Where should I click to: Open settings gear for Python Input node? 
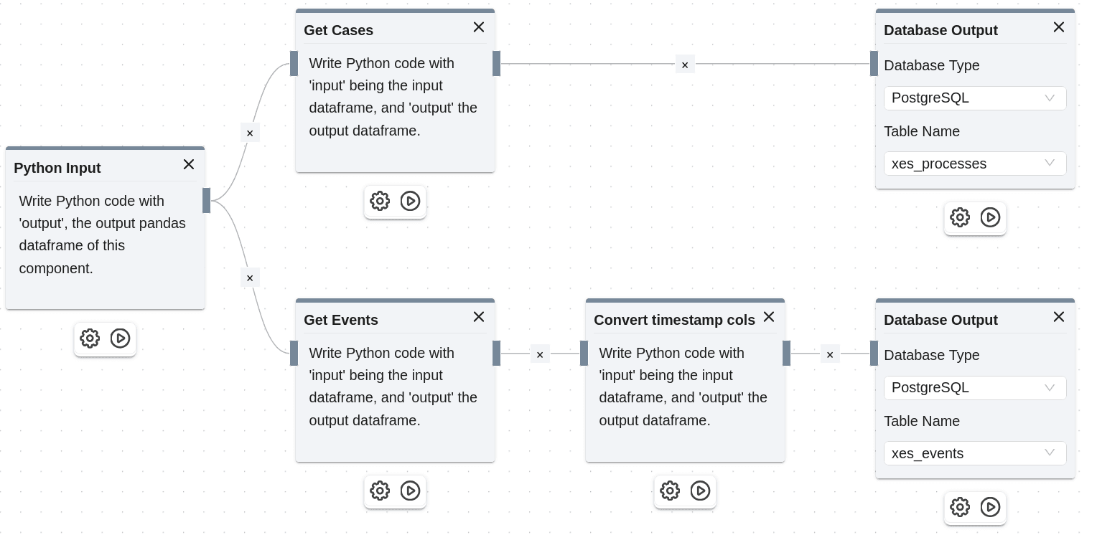[x=90, y=338]
